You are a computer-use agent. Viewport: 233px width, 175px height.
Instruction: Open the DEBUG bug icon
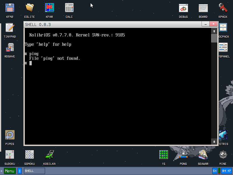click(x=183, y=8)
